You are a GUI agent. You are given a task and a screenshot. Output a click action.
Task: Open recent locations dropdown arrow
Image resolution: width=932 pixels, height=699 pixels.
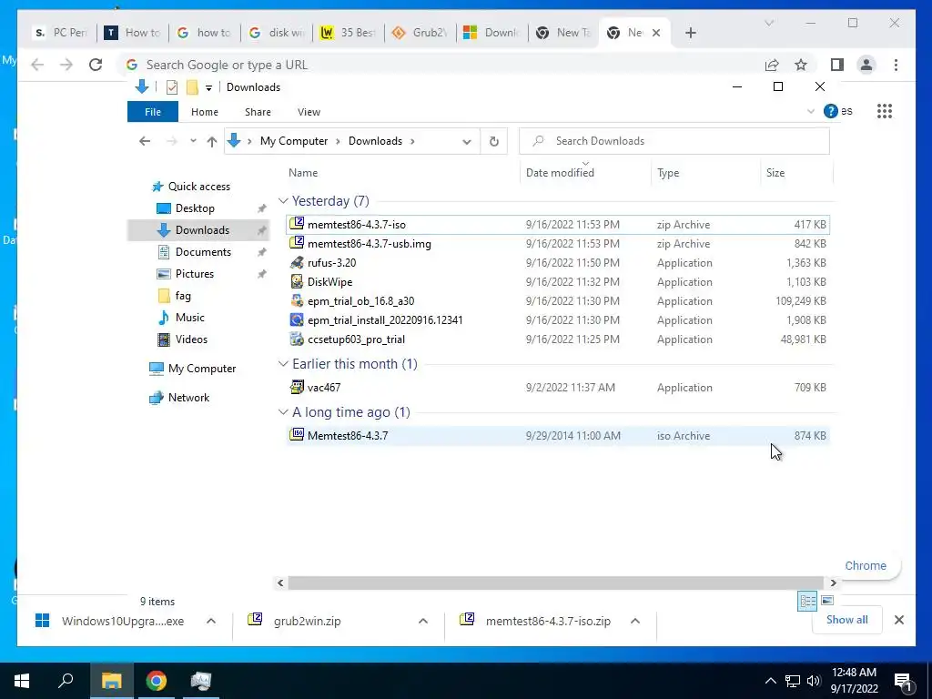[x=193, y=141]
